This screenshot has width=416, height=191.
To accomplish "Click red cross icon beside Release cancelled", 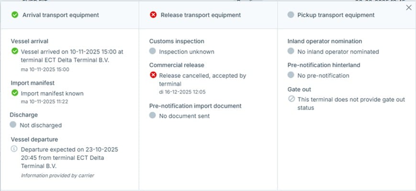I will click(x=153, y=75).
